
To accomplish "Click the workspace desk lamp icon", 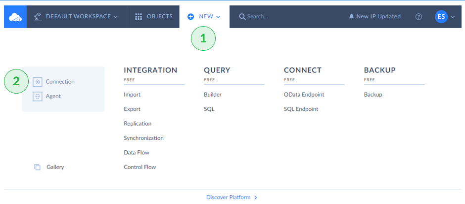I will (38, 17).
